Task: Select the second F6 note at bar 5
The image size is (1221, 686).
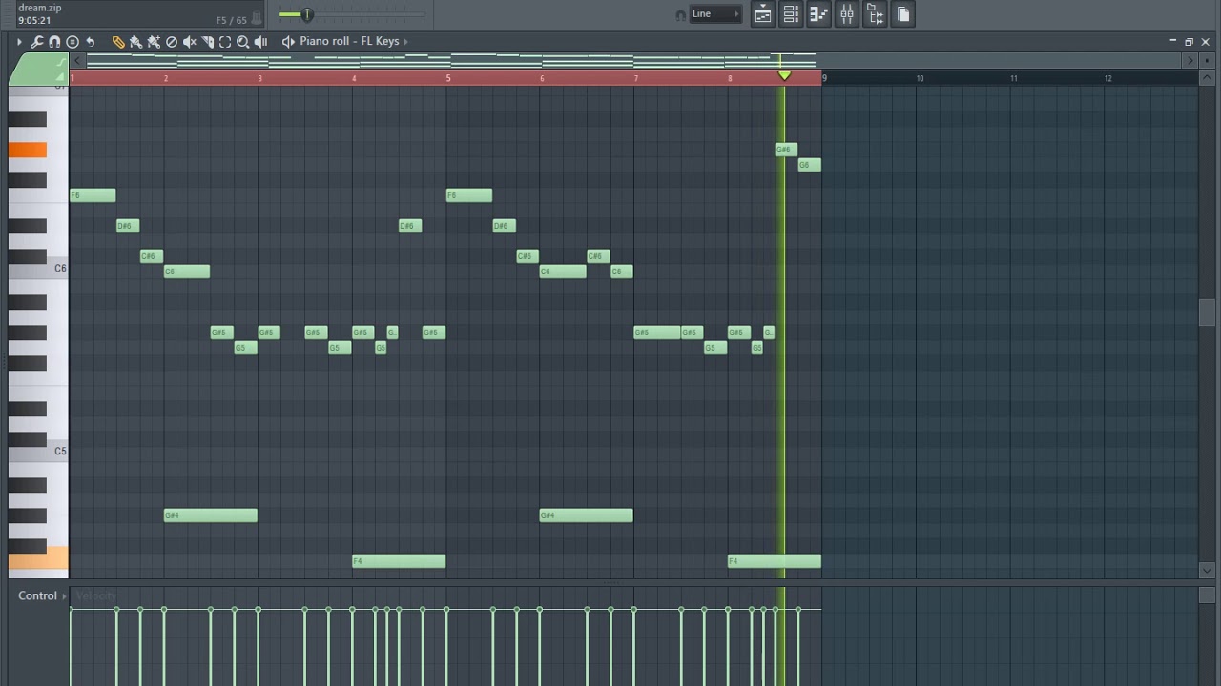Action: [469, 195]
